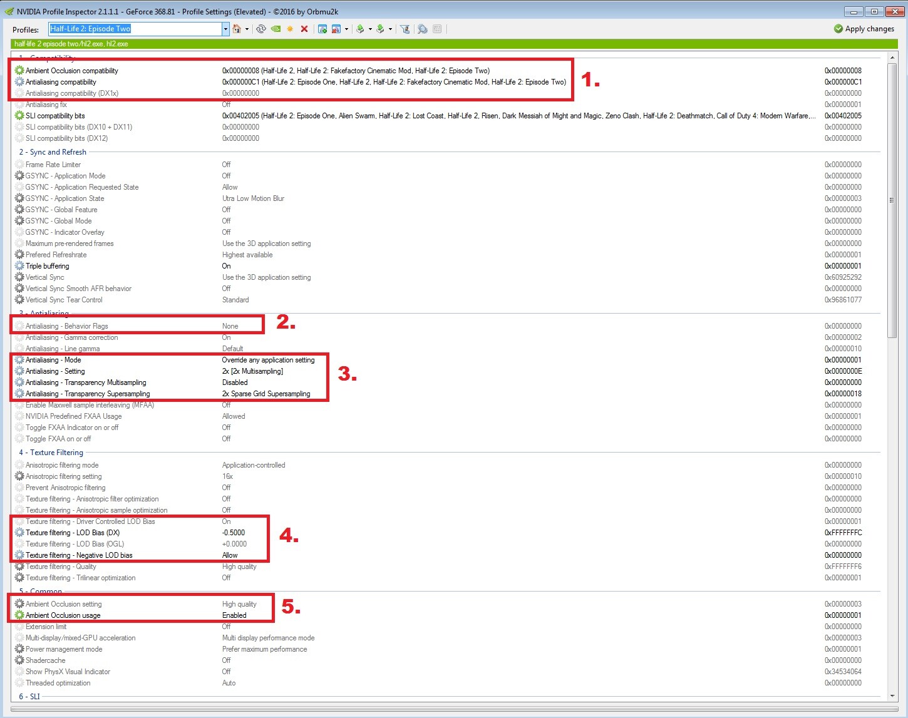Image resolution: width=908 pixels, height=718 pixels.
Task: Open dropdown arrow next to import icon
Action: click(x=390, y=29)
